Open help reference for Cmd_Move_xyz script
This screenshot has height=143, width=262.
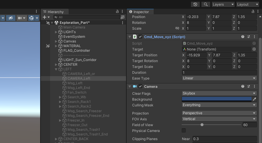point(243,37)
